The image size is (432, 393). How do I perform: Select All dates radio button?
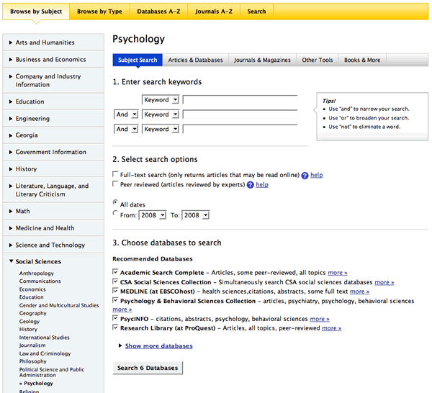pos(115,202)
